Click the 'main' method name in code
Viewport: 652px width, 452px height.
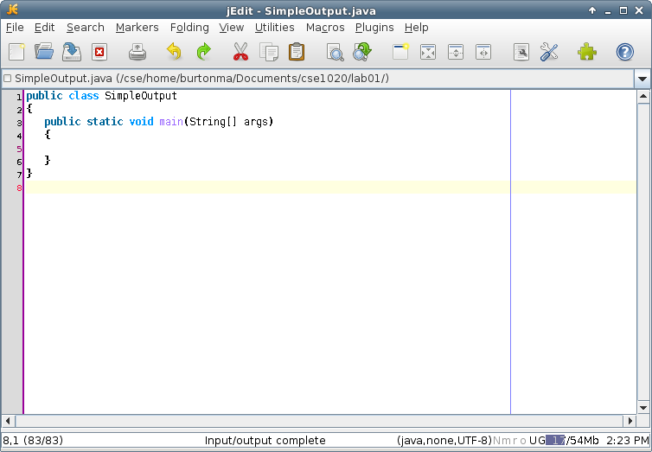click(x=171, y=122)
